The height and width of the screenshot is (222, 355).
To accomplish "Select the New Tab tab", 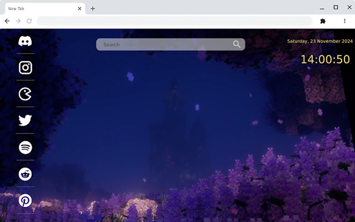I will pos(42,8).
